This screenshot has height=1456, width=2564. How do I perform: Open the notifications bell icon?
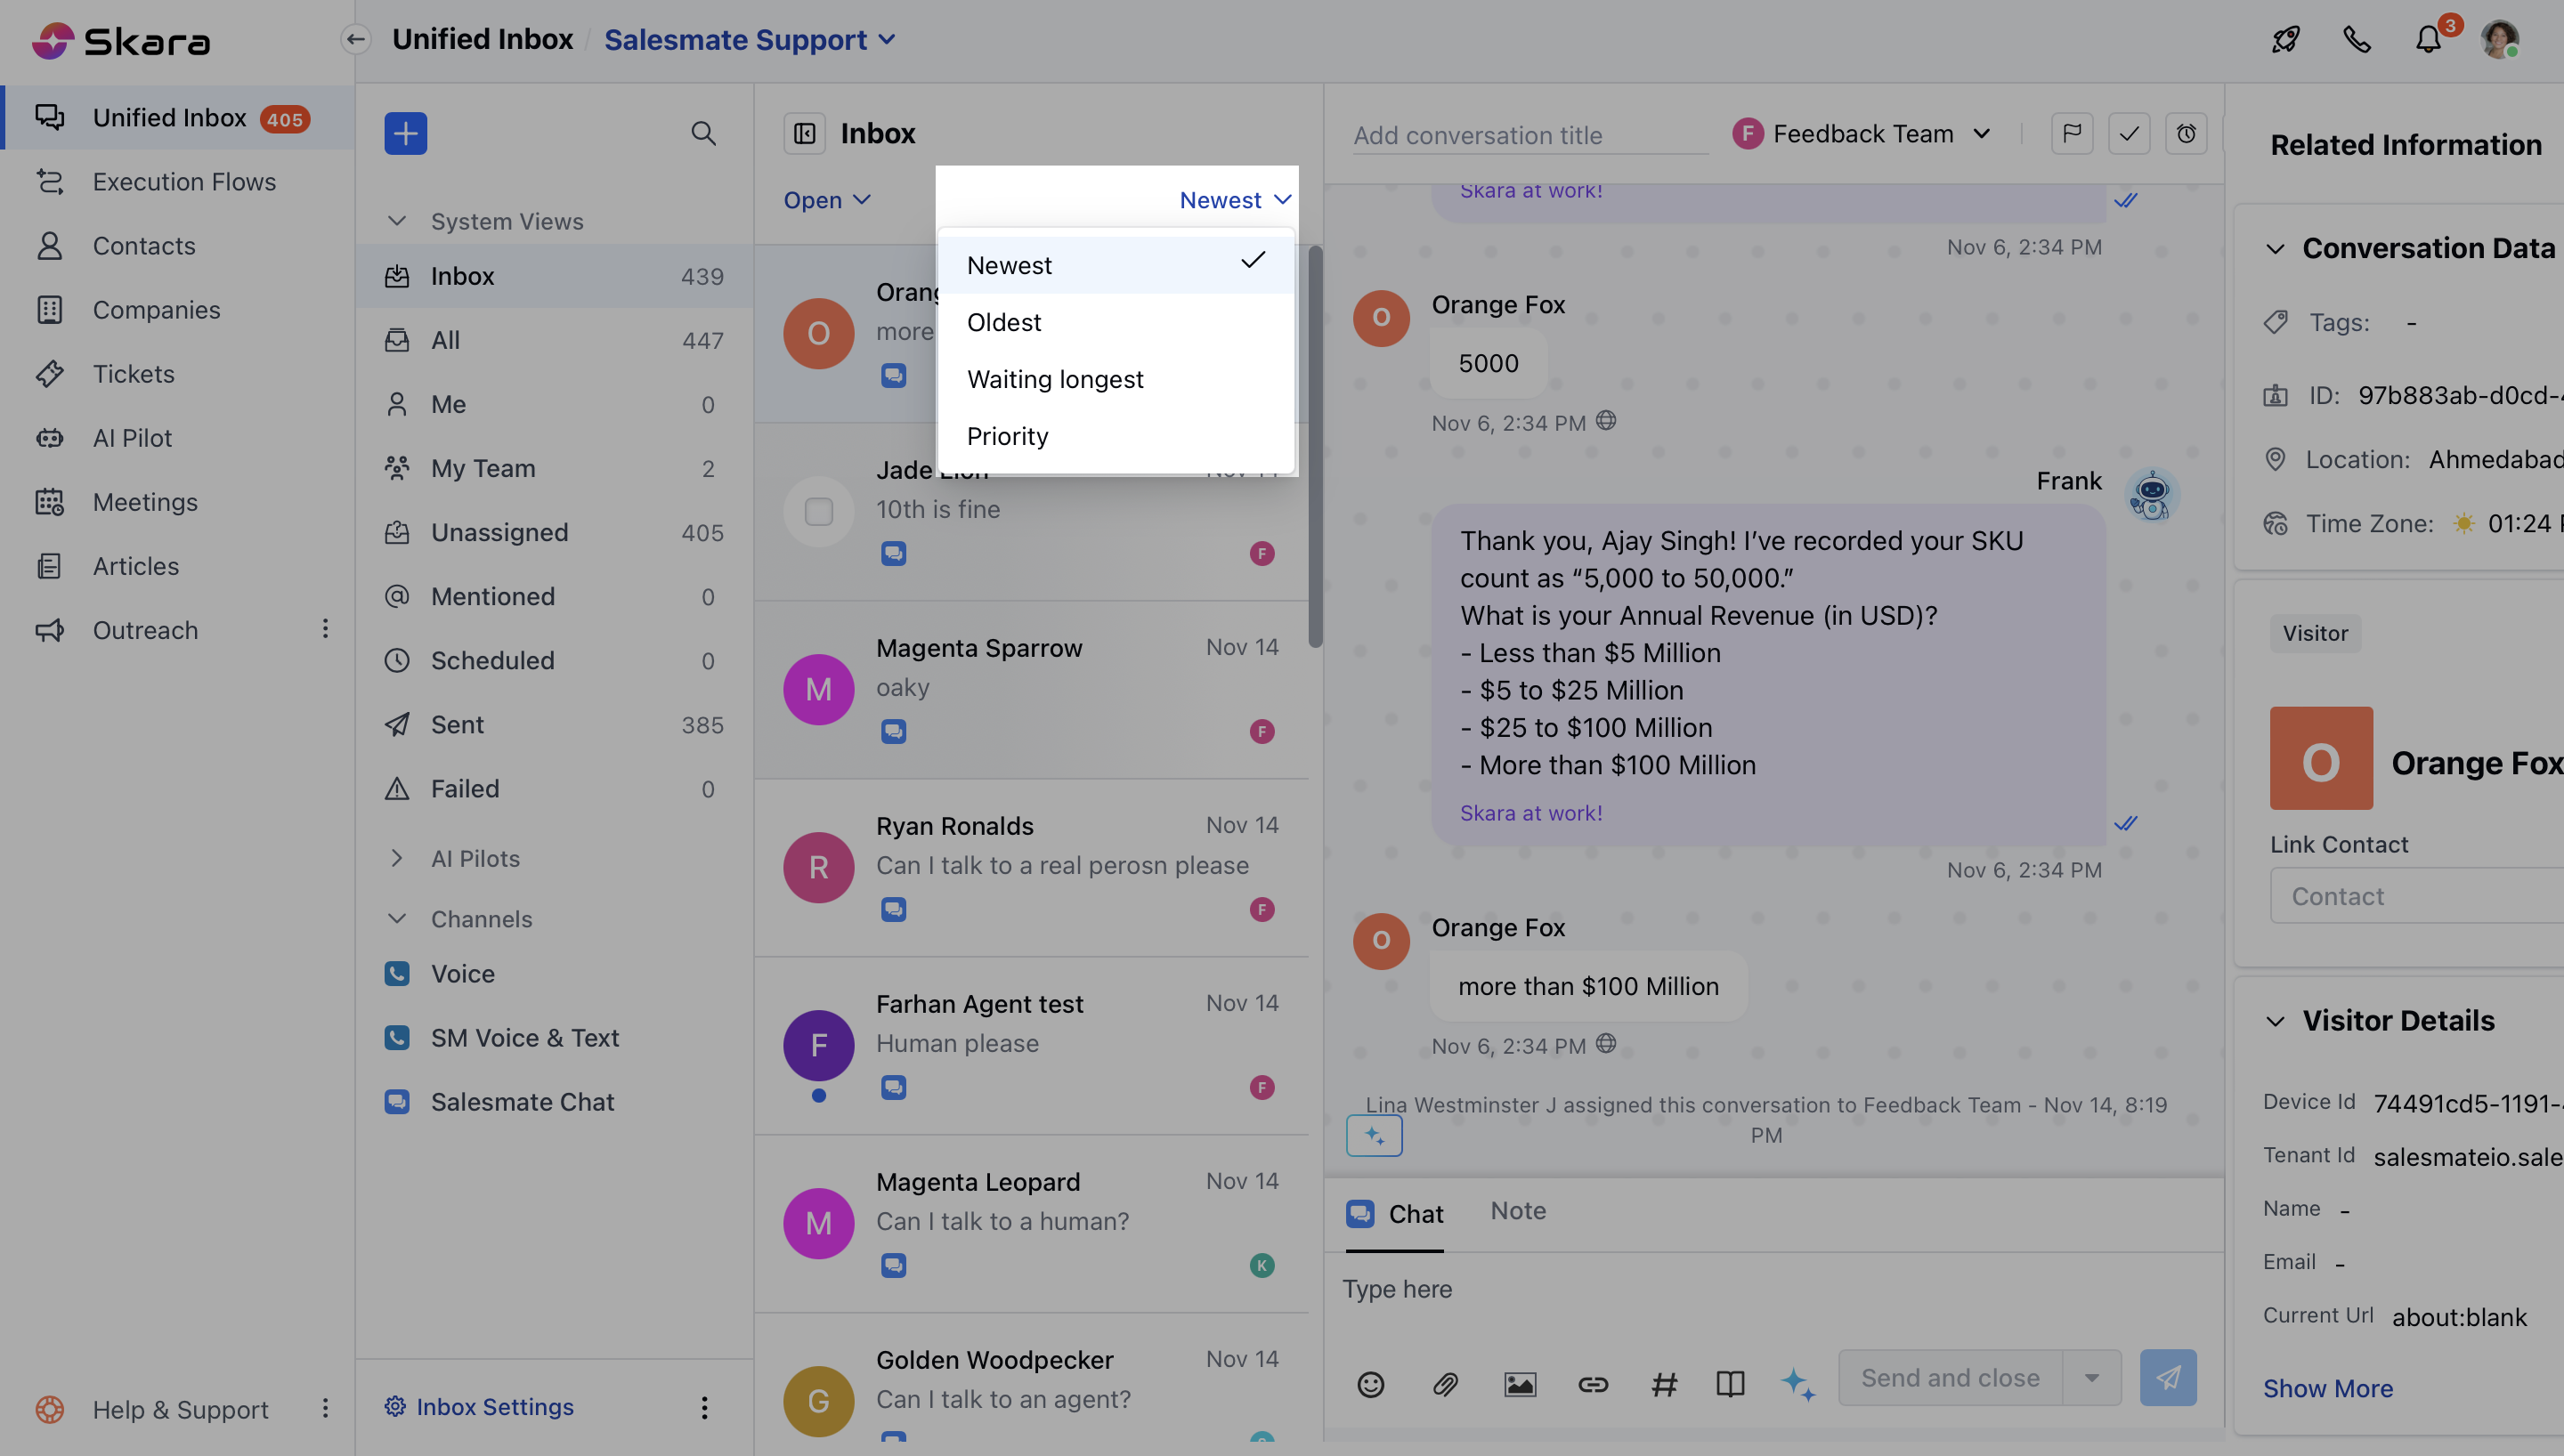click(x=2428, y=40)
